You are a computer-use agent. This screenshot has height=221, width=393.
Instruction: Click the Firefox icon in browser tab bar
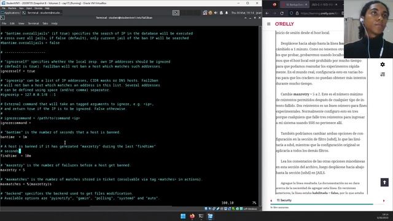click(x=274, y=4)
